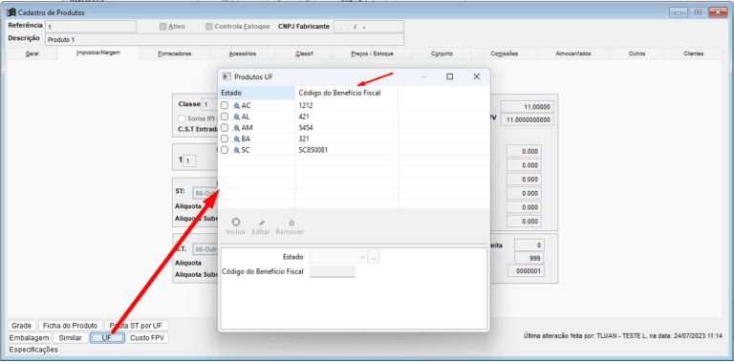
Task: Click the Remover icon in Produtos UF
Action: (291, 223)
